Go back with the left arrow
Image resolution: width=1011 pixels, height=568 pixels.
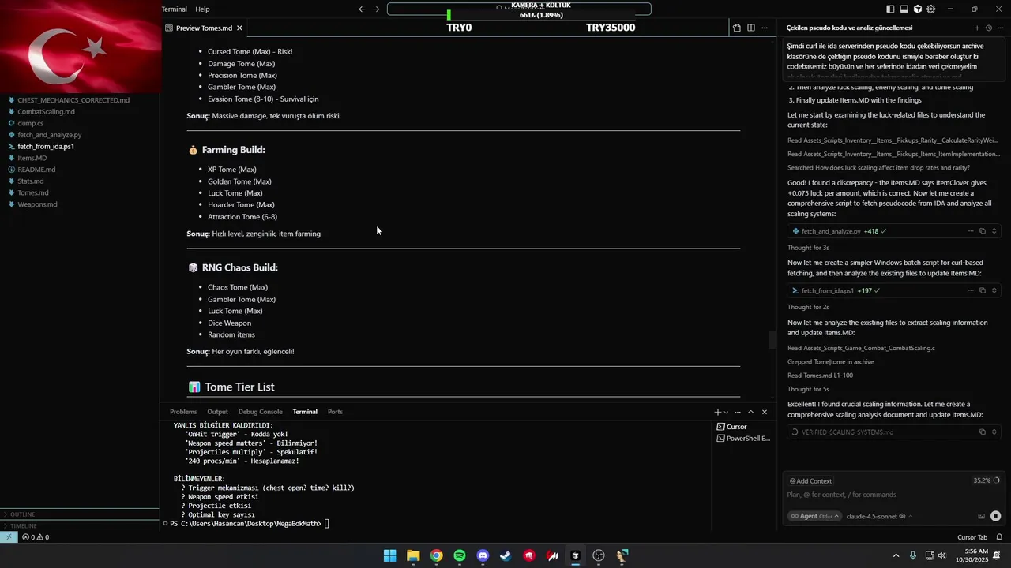(x=362, y=9)
